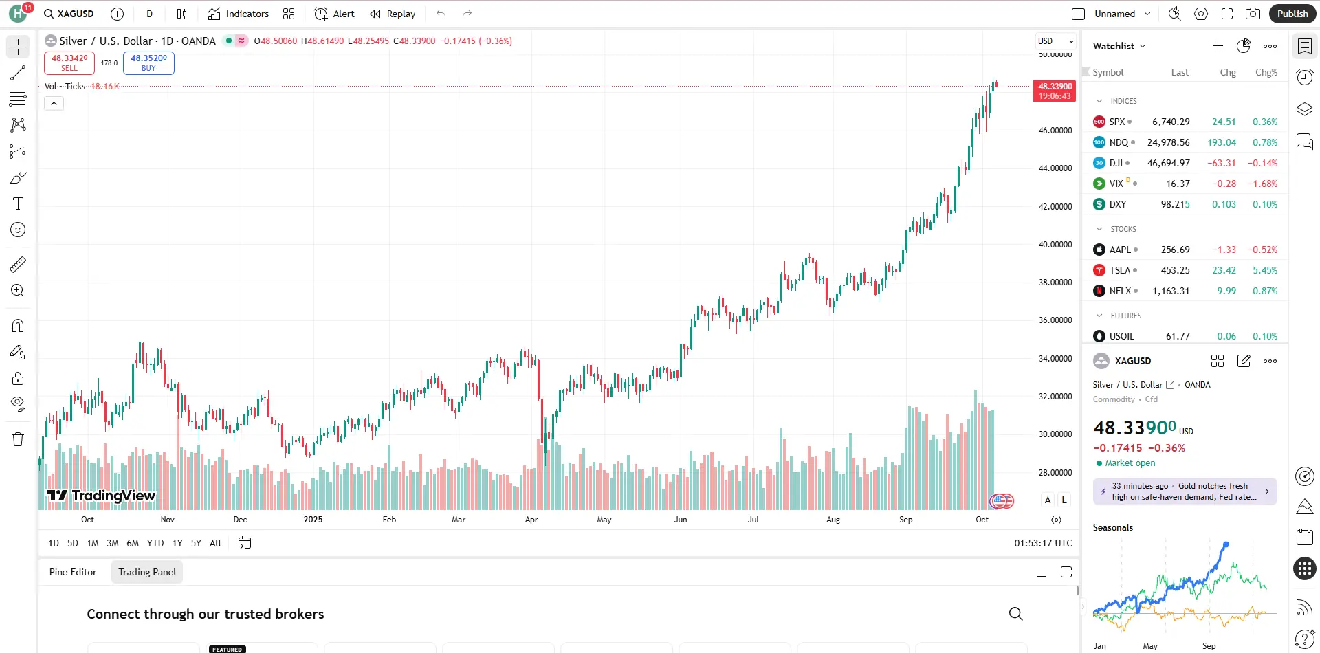This screenshot has height=653, width=1320.
Task: Take a chart snapshot with camera icon
Action: 1253,14
